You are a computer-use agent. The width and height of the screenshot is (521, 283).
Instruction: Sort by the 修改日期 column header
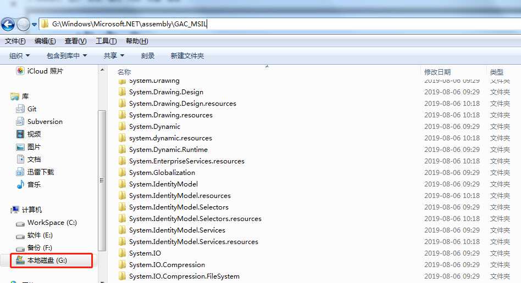437,72
